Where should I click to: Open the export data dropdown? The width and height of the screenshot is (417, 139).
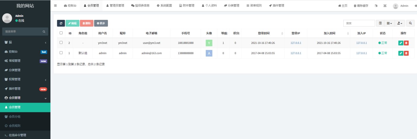pyautogui.click(x=400, y=23)
